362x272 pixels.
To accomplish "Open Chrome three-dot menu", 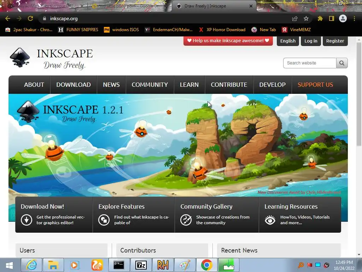I will [x=354, y=18].
